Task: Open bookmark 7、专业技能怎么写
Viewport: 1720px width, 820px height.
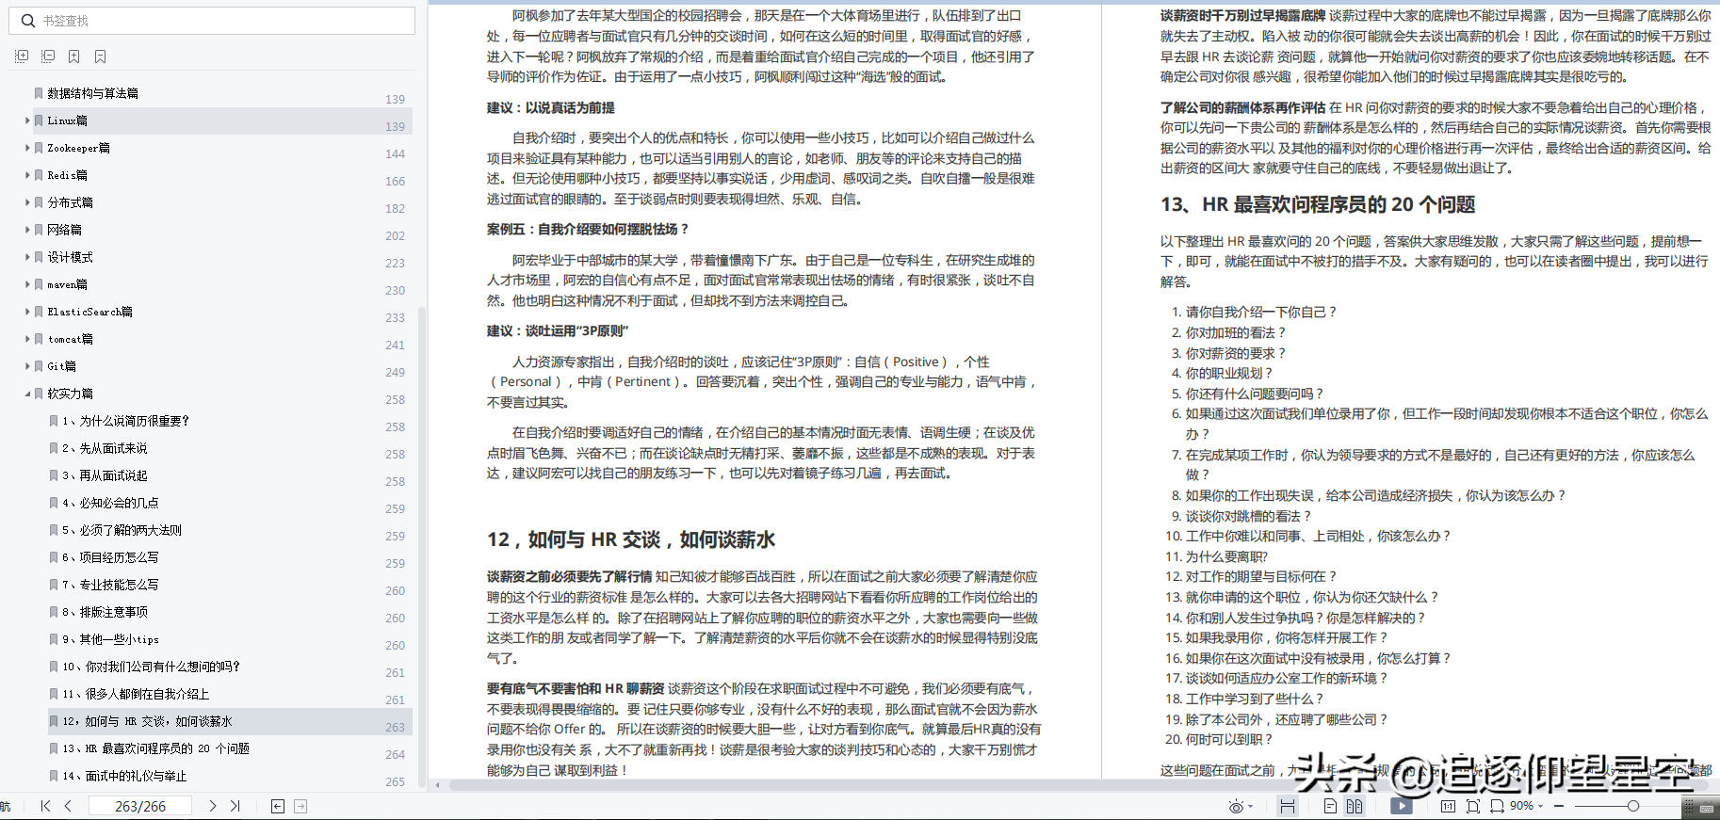Action: [x=110, y=585]
